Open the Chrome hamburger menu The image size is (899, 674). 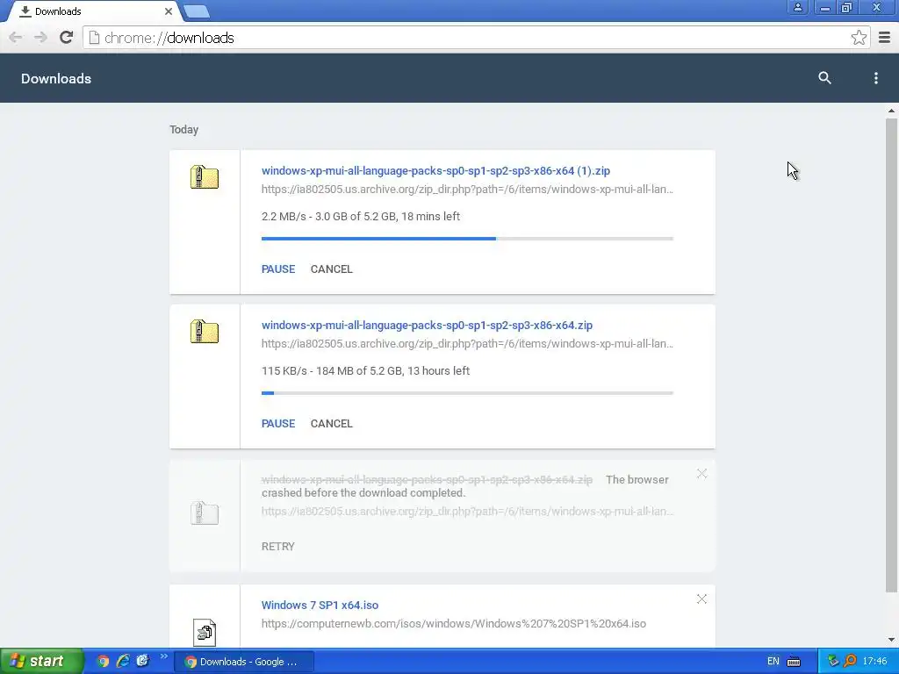click(x=884, y=38)
